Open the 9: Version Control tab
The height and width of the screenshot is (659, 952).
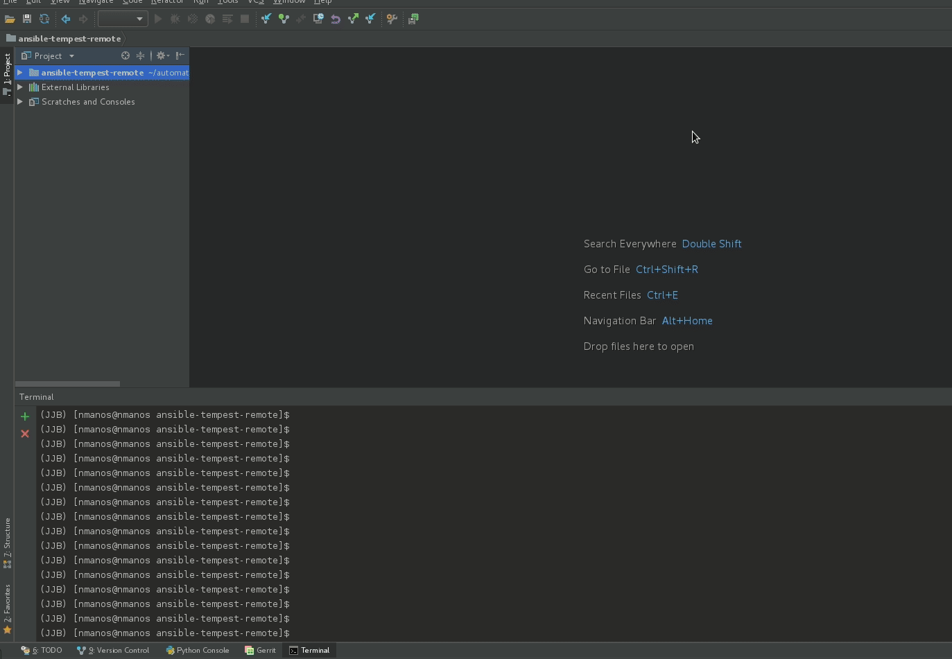pos(113,651)
